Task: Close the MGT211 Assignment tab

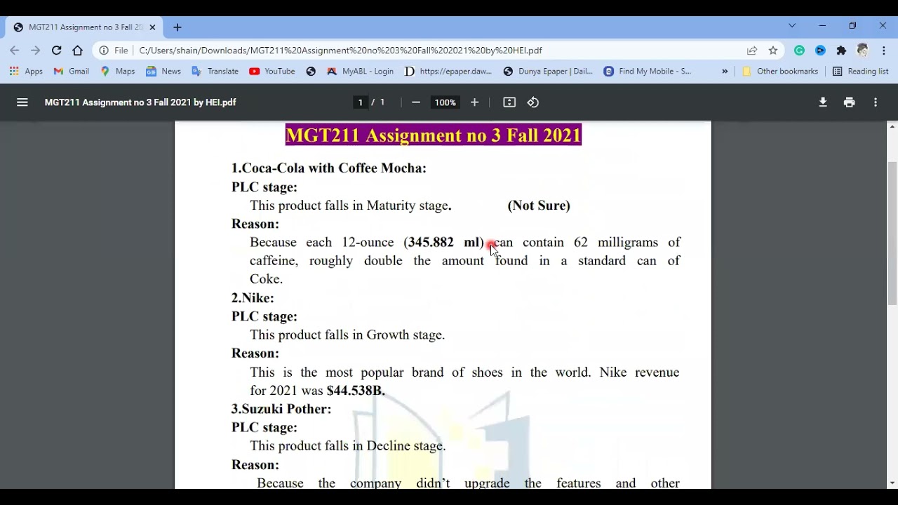Action: pyautogui.click(x=152, y=27)
